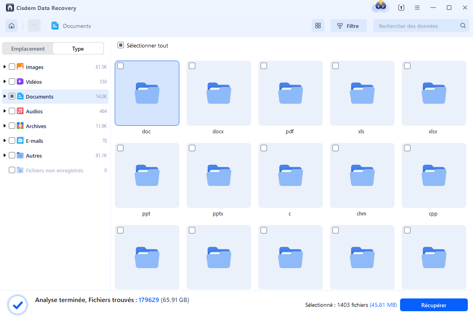Open the hamburger menu
The width and height of the screenshot is (473, 316).
coord(417,8)
